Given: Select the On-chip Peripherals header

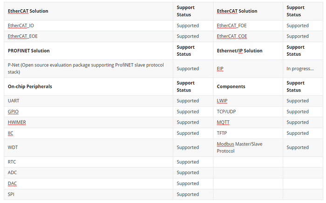Looking at the screenshot, I should click(30, 86).
